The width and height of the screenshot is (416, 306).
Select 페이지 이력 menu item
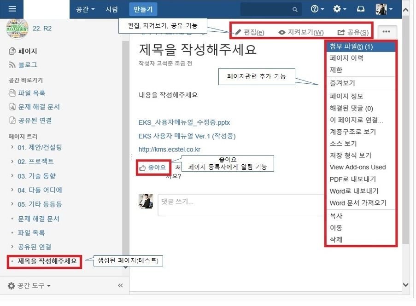coord(361,58)
